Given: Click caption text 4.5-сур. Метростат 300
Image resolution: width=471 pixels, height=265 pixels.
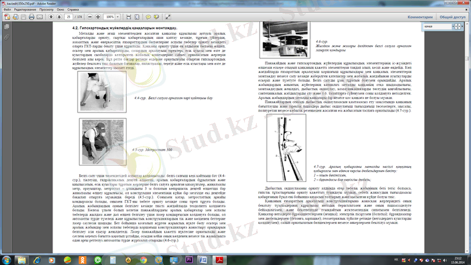Looking at the screenshot, I should click(x=152, y=150).
